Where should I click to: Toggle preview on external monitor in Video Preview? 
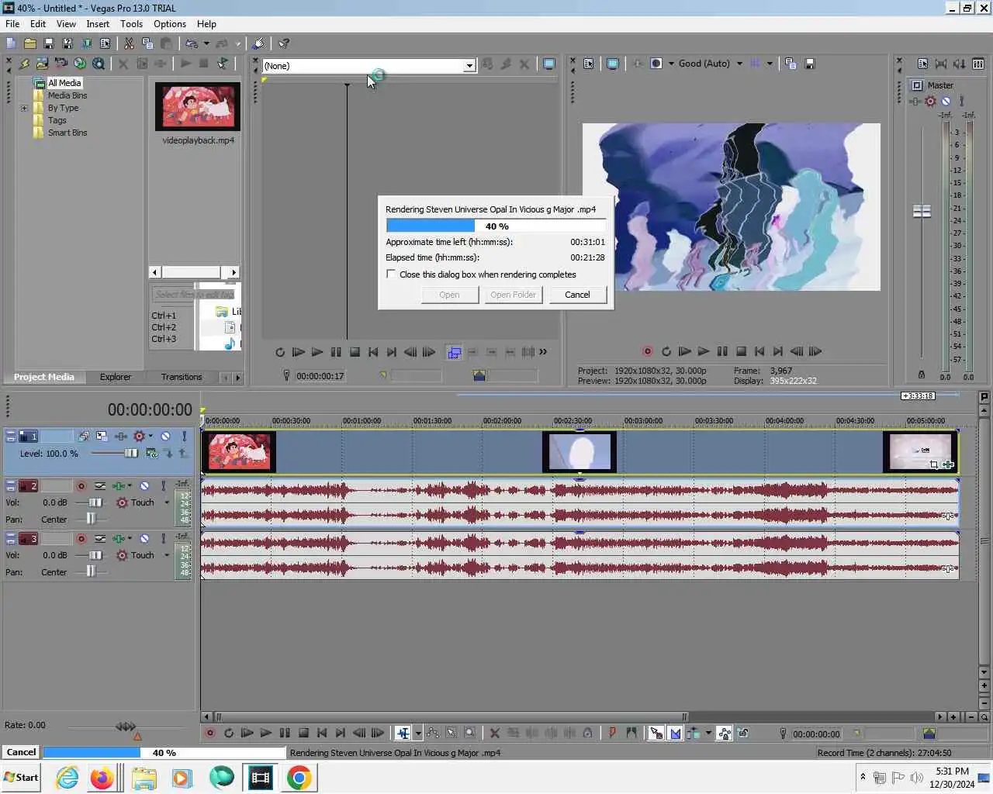point(613,64)
